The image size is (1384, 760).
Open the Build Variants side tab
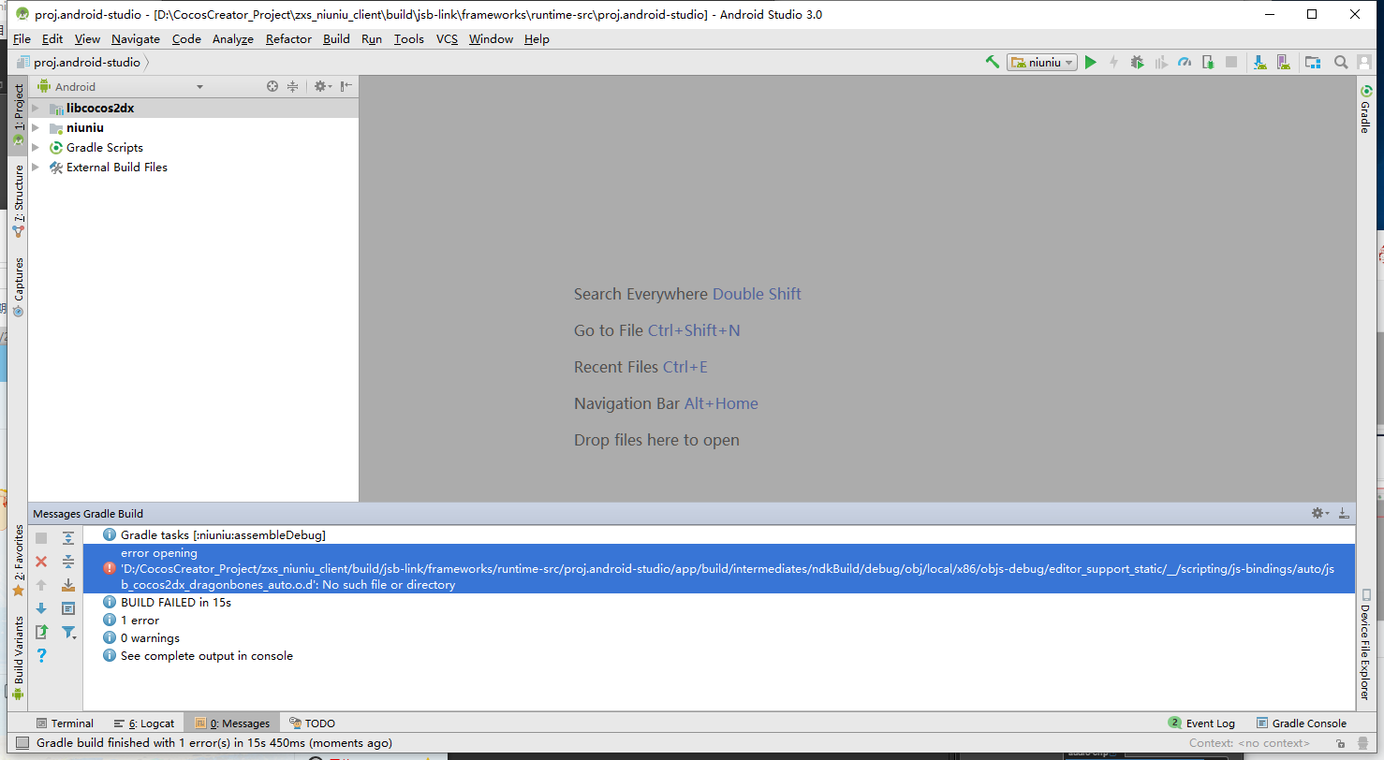pos(18,658)
